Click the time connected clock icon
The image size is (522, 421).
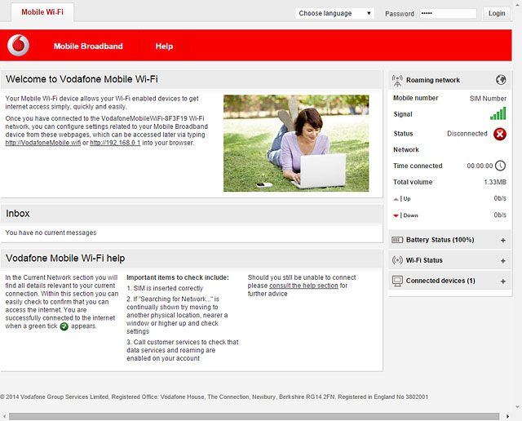[500, 166]
